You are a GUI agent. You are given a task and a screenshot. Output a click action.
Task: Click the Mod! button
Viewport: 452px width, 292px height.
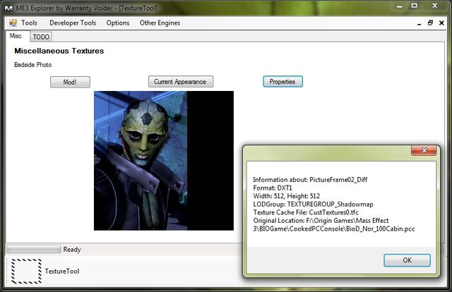point(70,82)
